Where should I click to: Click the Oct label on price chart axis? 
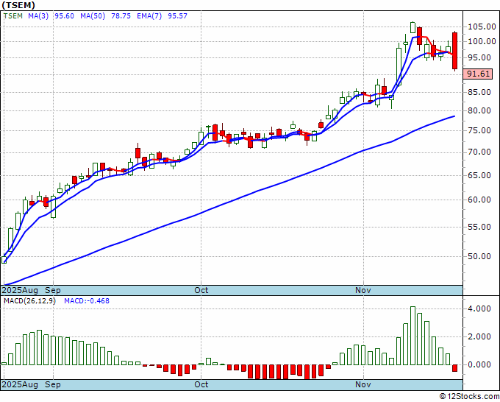pos(201,290)
